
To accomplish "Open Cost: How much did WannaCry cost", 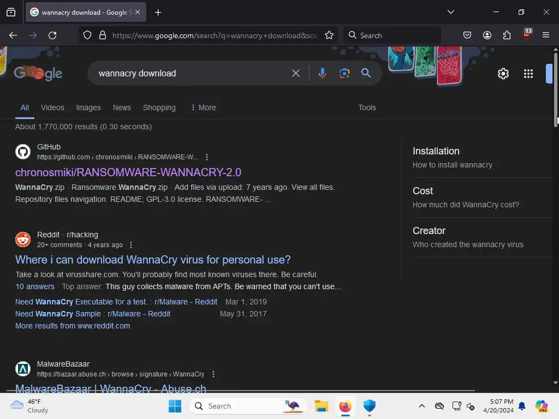I will click(x=482, y=197).
